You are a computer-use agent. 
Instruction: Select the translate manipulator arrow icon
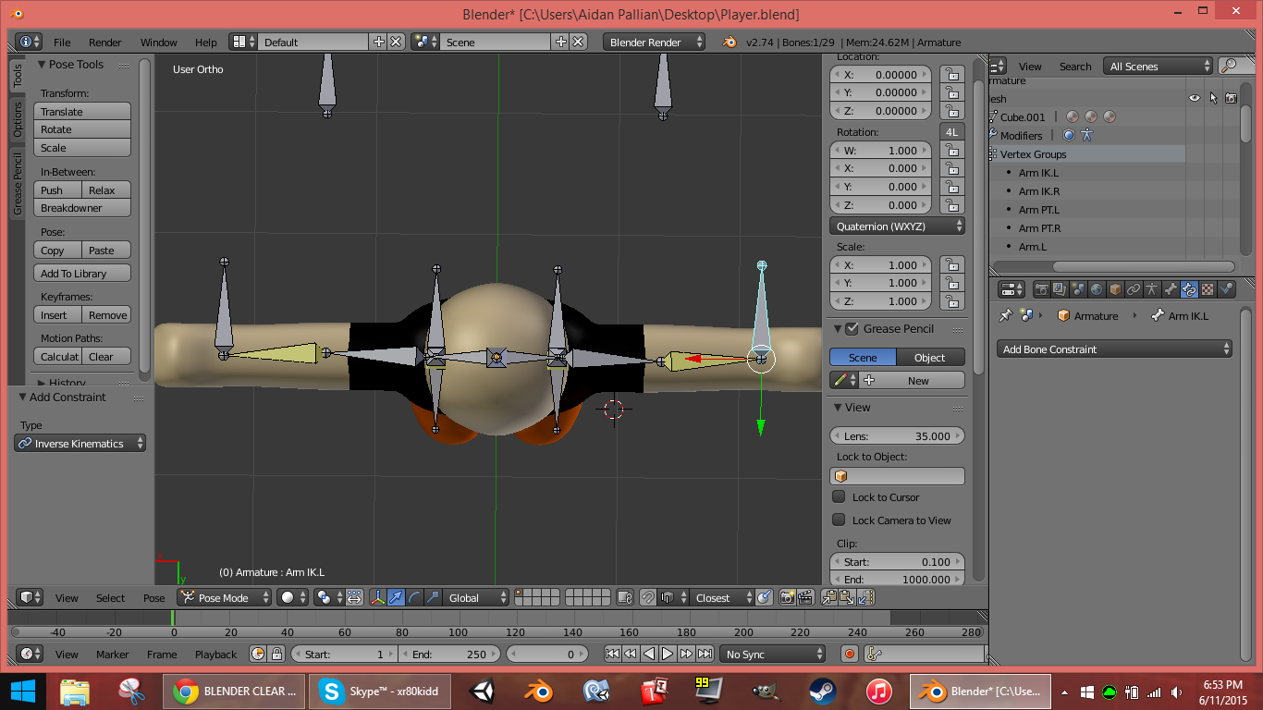(396, 597)
